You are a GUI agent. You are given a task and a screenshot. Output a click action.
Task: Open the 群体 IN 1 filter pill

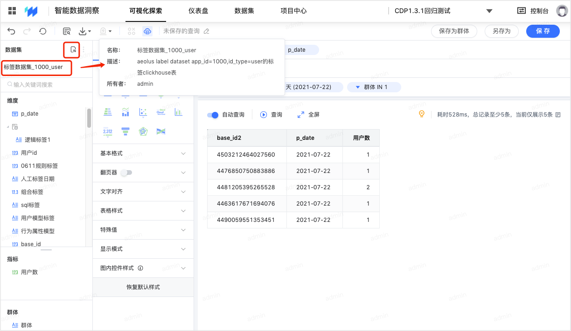(x=374, y=87)
